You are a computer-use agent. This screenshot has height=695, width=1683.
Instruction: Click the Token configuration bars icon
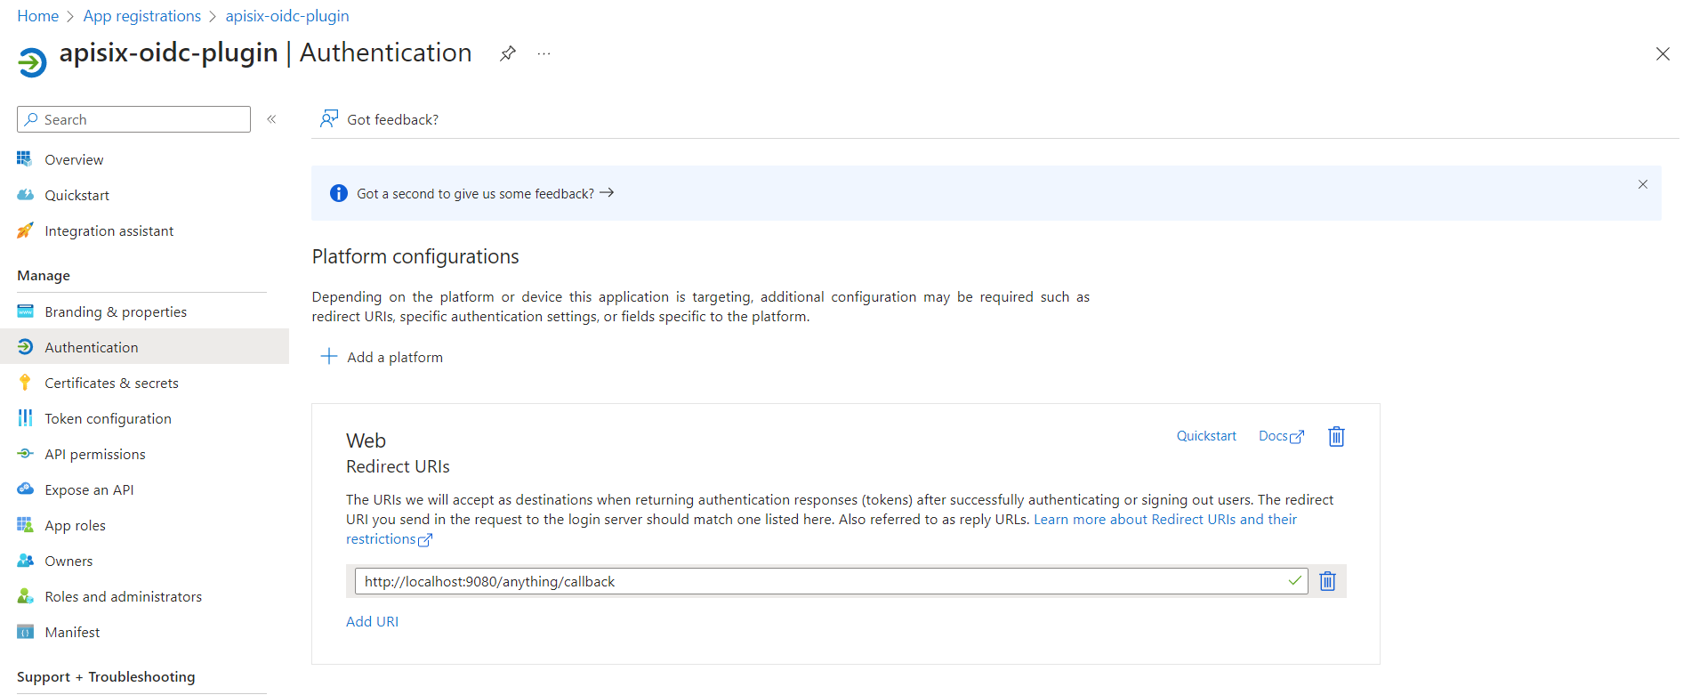click(25, 418)
